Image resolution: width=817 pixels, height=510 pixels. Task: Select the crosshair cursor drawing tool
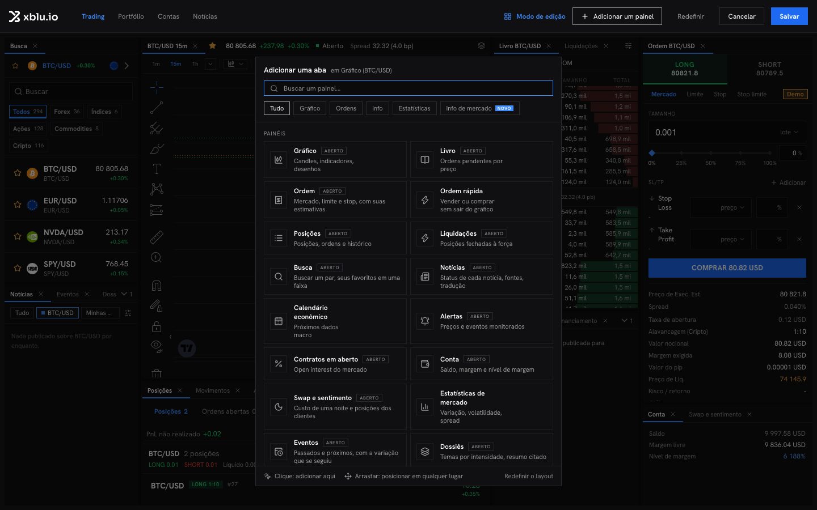click(x=157, y=87)
